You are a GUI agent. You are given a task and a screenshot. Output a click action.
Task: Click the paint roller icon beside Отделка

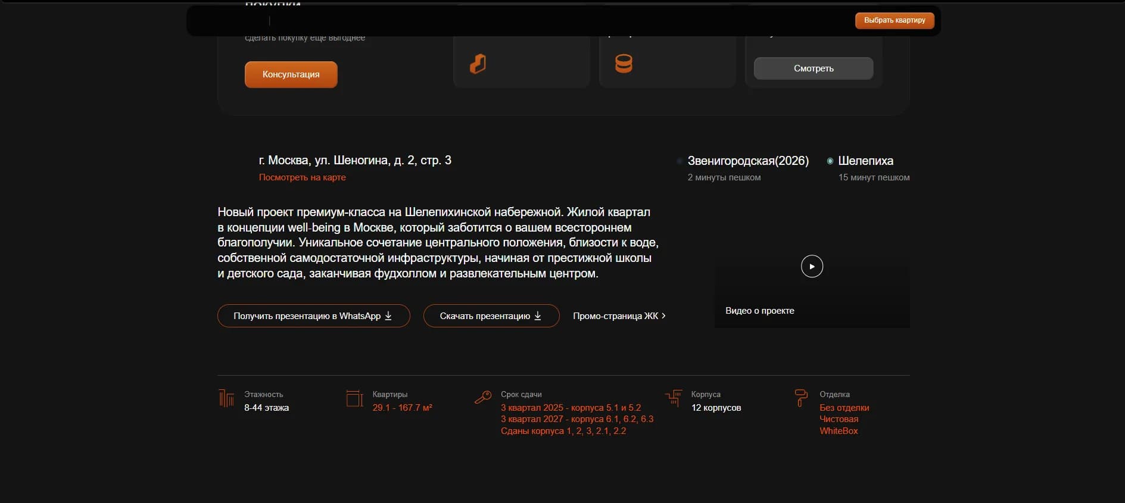point(801,398)
